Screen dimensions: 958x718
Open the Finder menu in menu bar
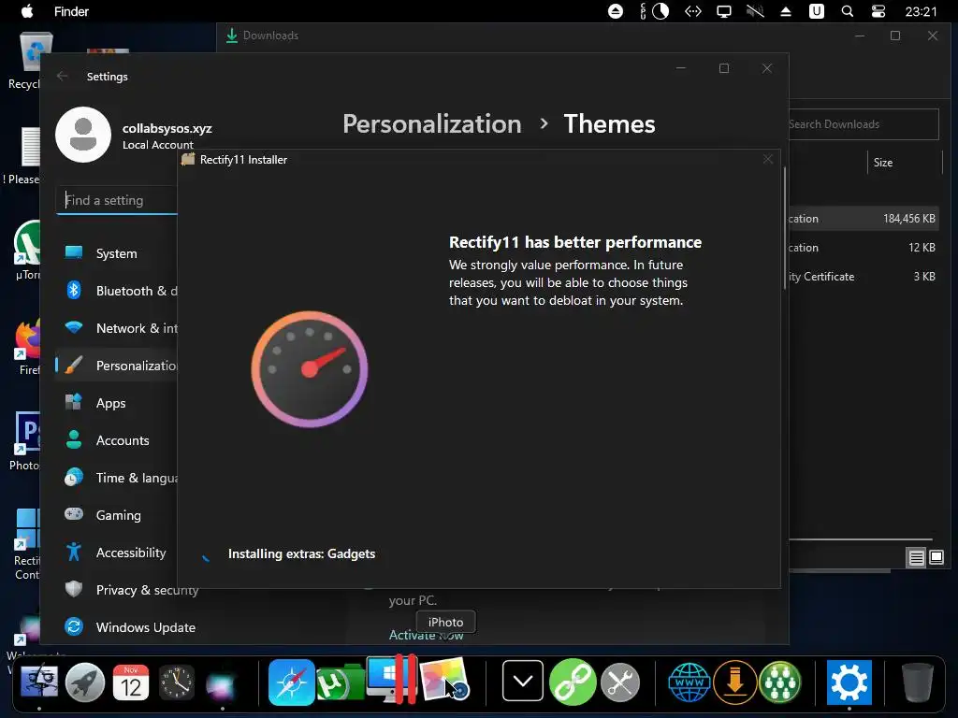(x=71, y=11)
